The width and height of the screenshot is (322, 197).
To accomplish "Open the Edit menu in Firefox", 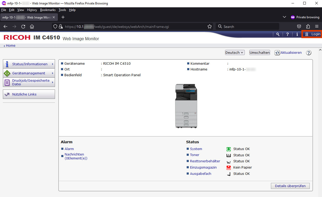I will tap(12, 10).
